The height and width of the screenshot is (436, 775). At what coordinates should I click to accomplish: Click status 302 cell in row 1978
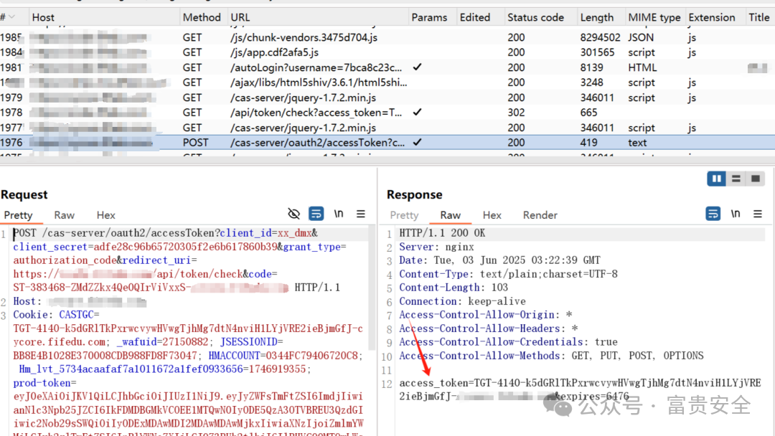click(516, 113)
